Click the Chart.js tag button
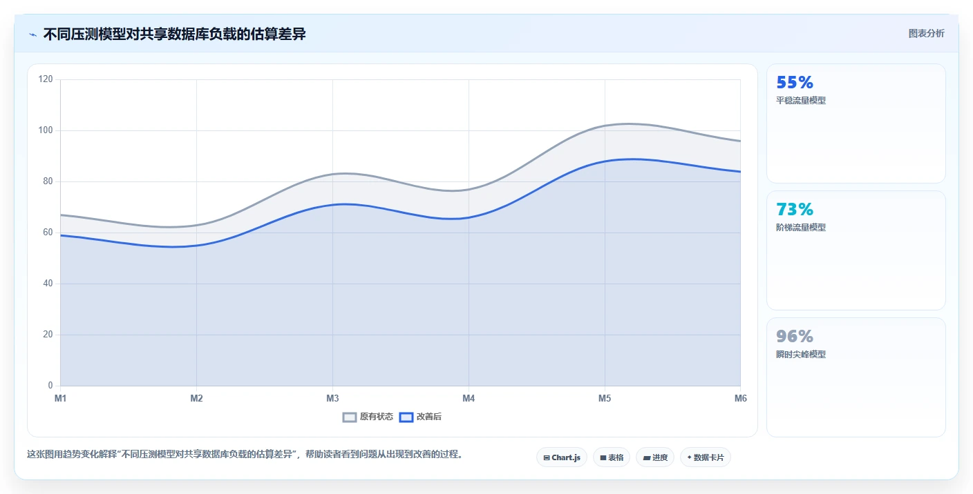The image size is (973, 494). coord(562,457)
